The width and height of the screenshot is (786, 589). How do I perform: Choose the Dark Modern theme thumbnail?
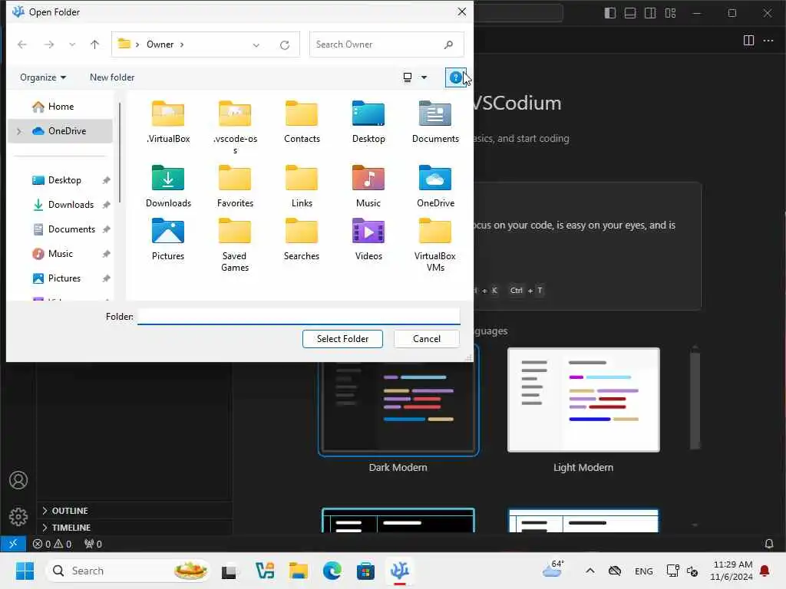pyautogui.click(x=398, y=400)
